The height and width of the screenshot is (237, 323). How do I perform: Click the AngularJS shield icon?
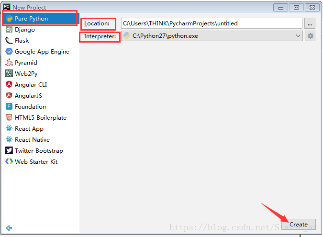[x=9, y=95]
